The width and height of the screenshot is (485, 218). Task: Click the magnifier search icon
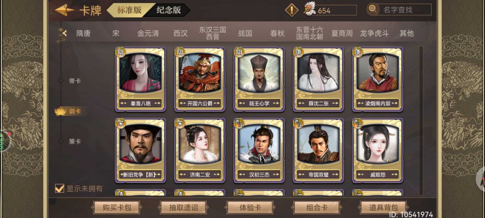[x=373, y=9]
